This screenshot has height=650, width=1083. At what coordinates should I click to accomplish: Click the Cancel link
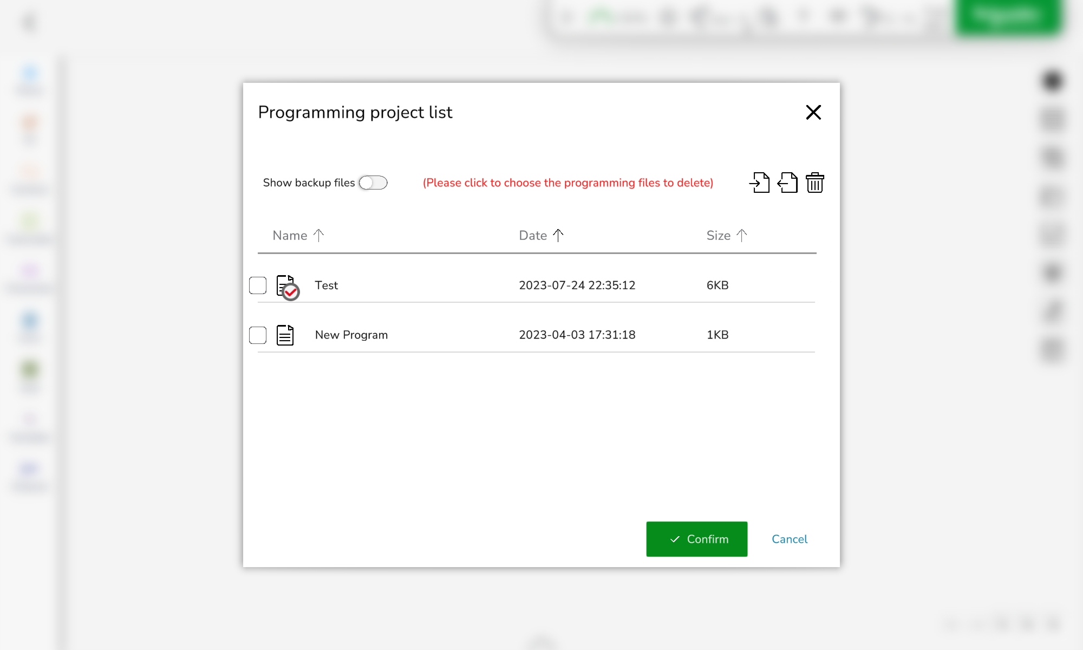pyautogui.click(x=789, y=539)
